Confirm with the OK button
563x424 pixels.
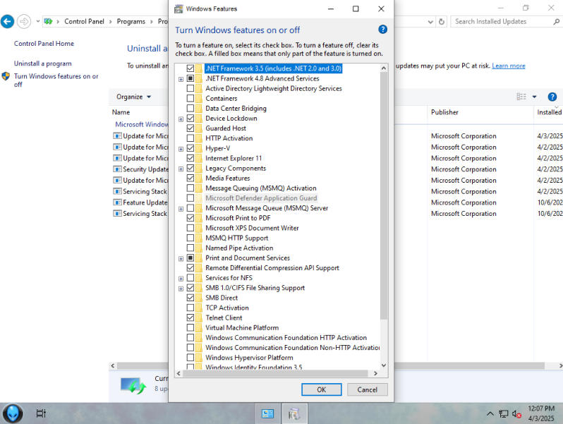click(321, 389)
